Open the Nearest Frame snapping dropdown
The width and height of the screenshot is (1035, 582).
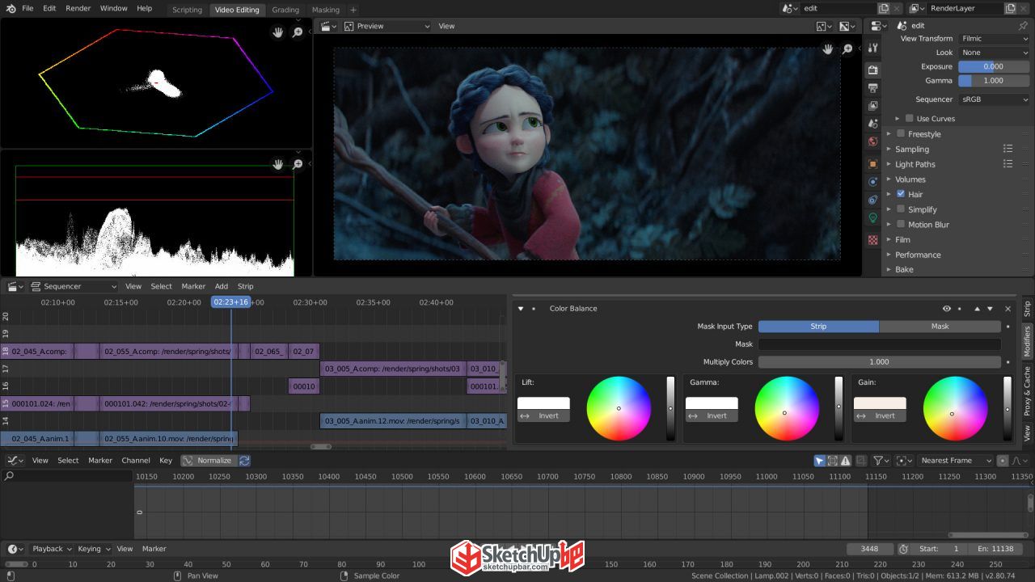956,461
